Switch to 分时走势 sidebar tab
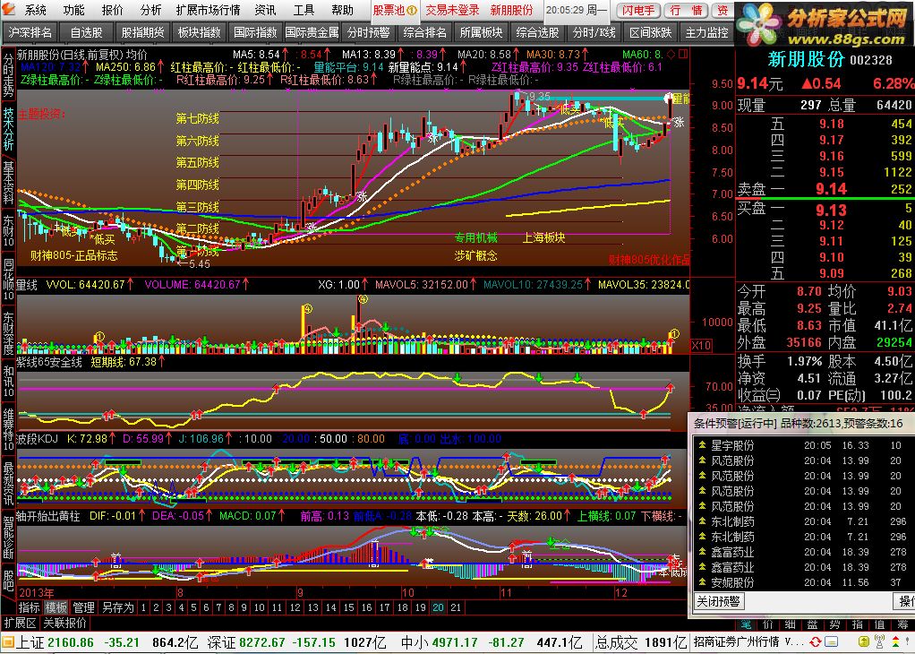Screen dimensions: 915x654 point(8,74)
